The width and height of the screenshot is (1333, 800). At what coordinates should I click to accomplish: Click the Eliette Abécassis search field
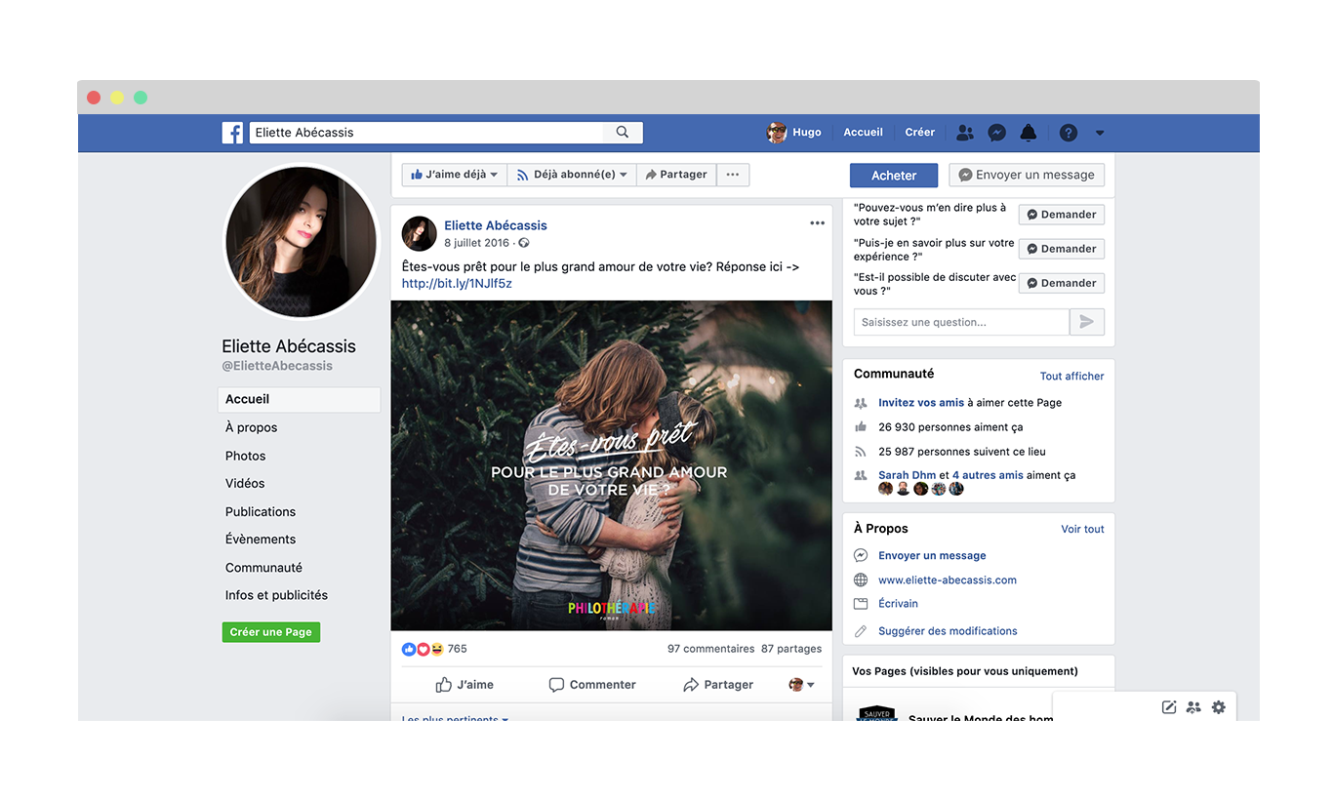coord(426,133)
